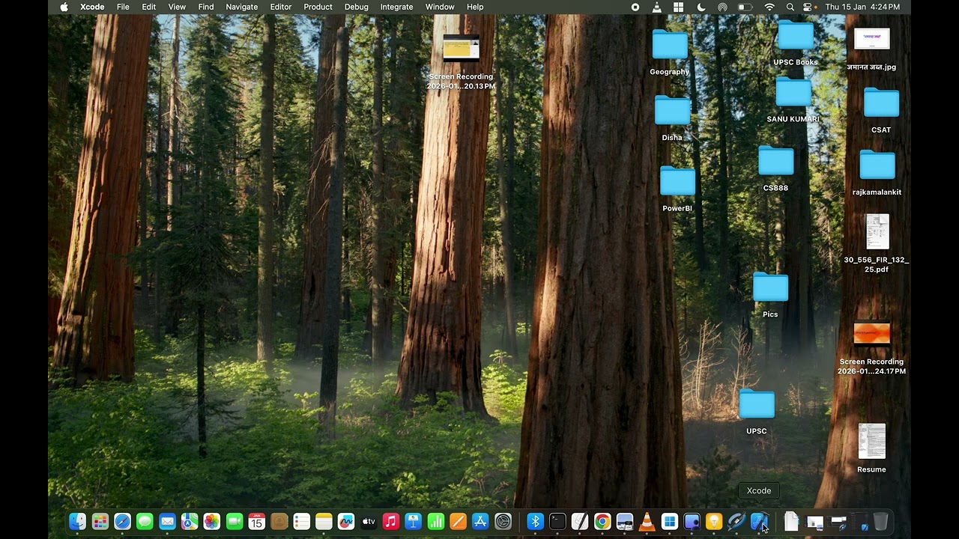Screen dimensions: 959x539
Task: Open the Trash in the Dock
Action: [x=881, y=522]
